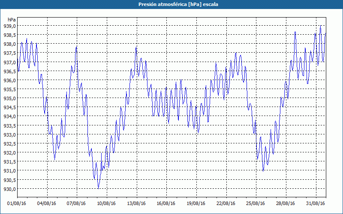Click the 939,0 y-axis label
Viewport: 343px width, 214px height.
(x=9, y=26)
